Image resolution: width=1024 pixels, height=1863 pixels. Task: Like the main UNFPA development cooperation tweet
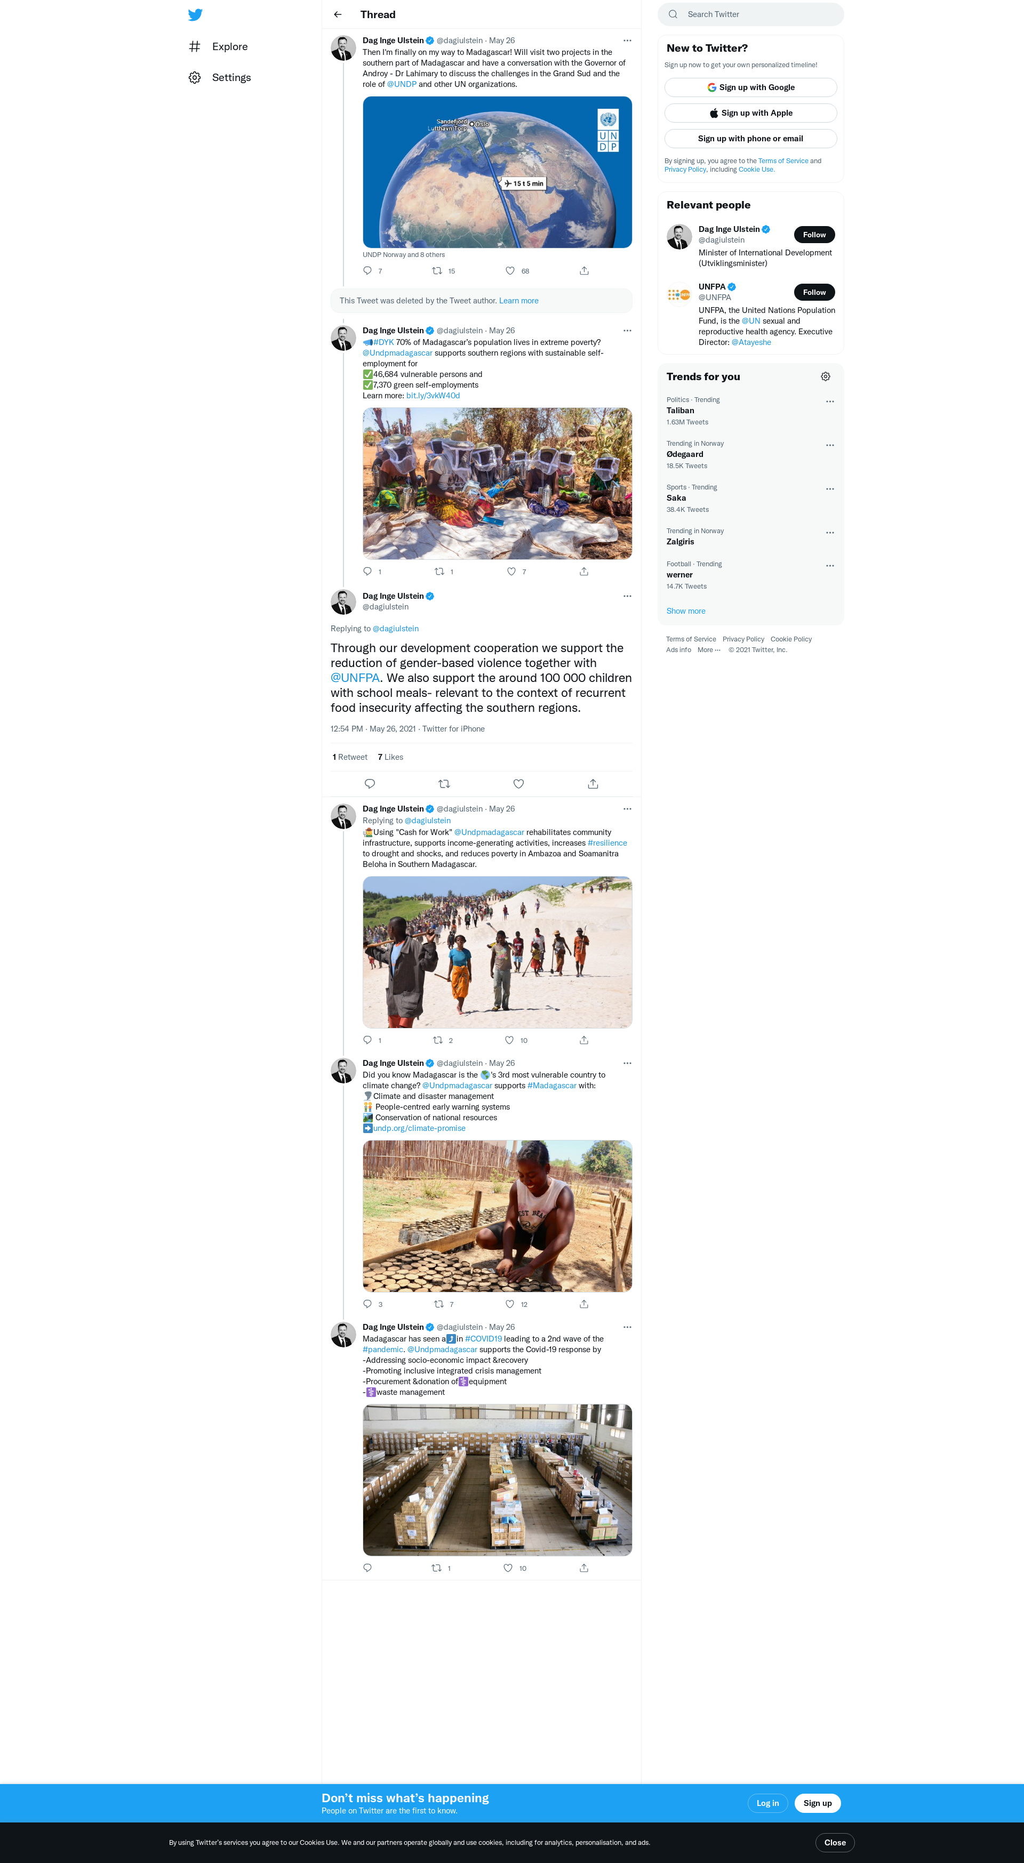point(518,784)
